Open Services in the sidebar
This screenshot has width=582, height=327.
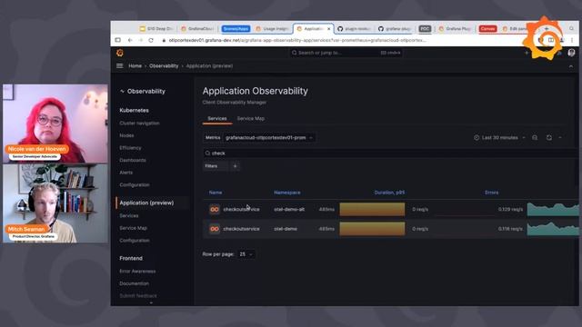point(129,216)
